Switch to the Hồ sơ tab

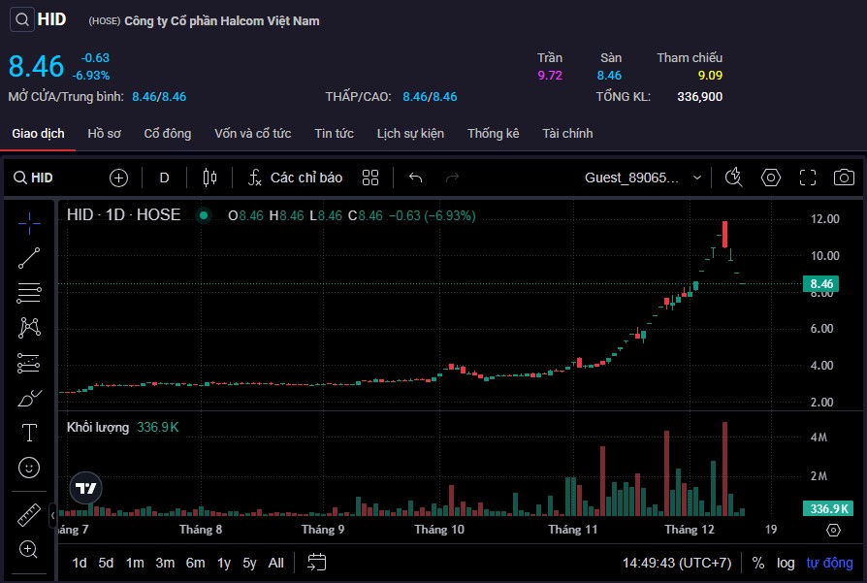(x=104, y=133)
